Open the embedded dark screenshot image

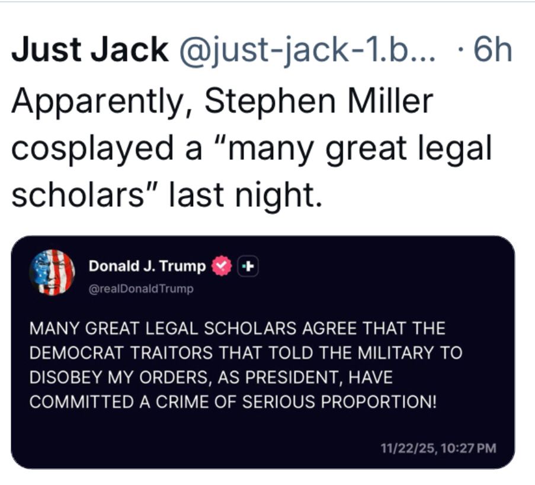(x=262, y=352)
